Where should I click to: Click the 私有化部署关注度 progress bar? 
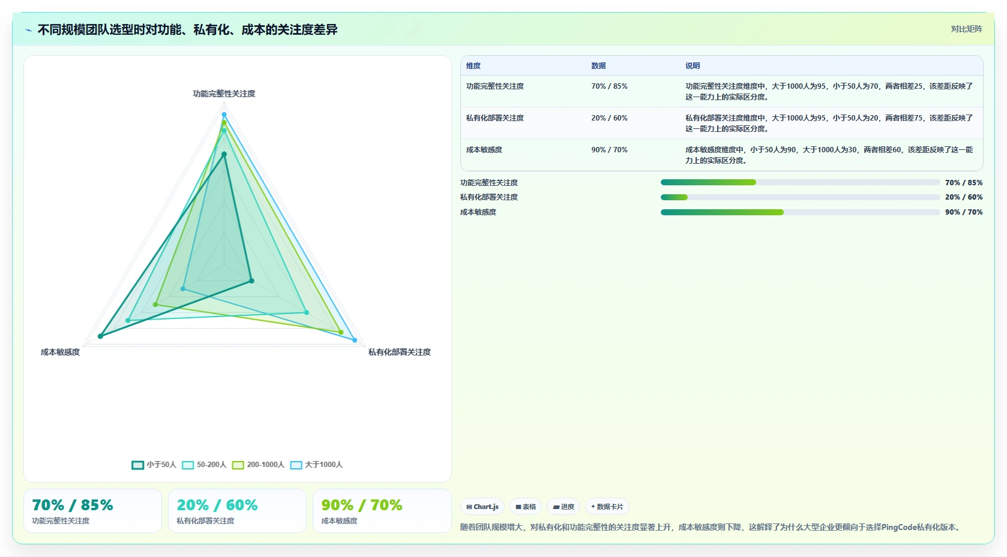tap(800, 197)
